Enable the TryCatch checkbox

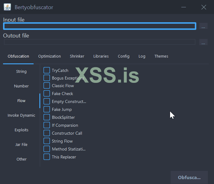click(47, 70)
